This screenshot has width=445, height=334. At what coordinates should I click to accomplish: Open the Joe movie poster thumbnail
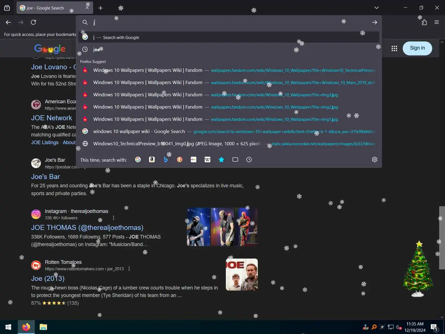point(242,274)
